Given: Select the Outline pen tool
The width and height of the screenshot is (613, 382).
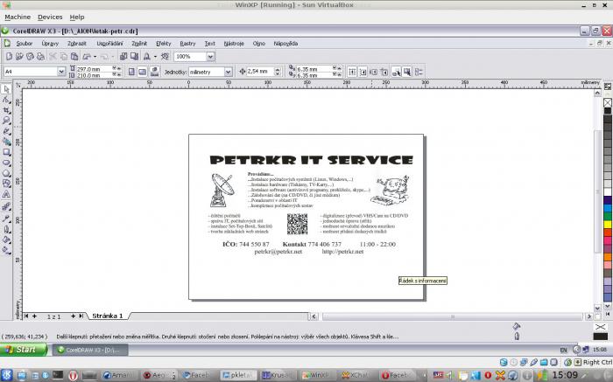Looking at the screenshot, I should [6, 229].
